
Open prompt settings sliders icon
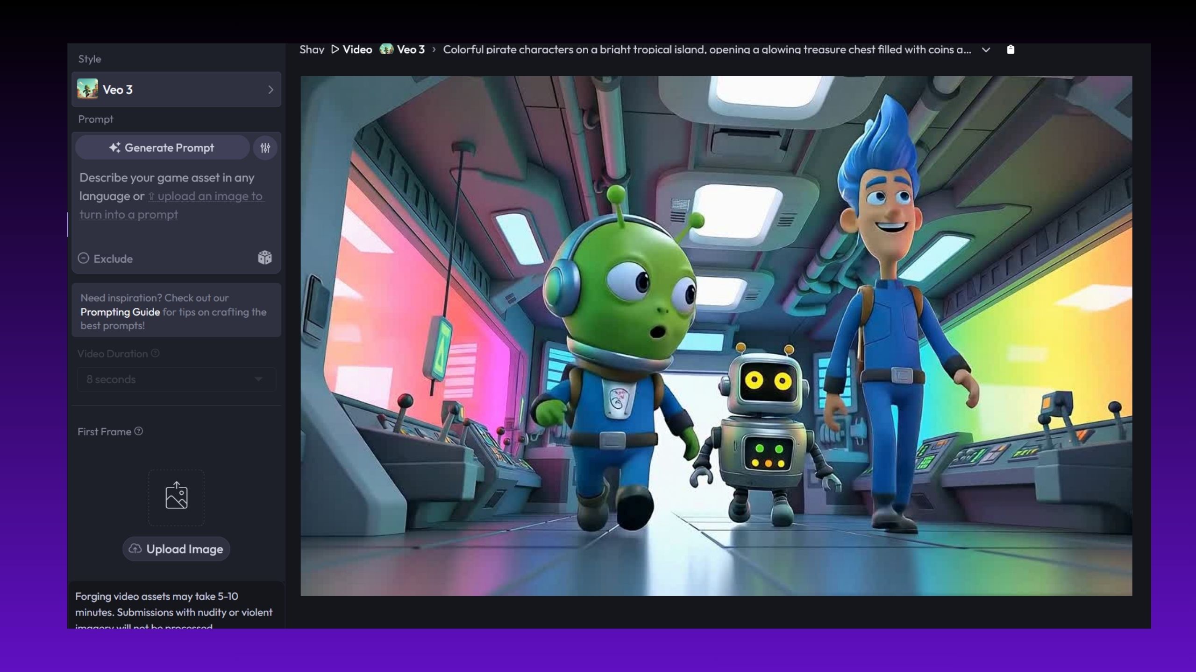coord(265,148)
